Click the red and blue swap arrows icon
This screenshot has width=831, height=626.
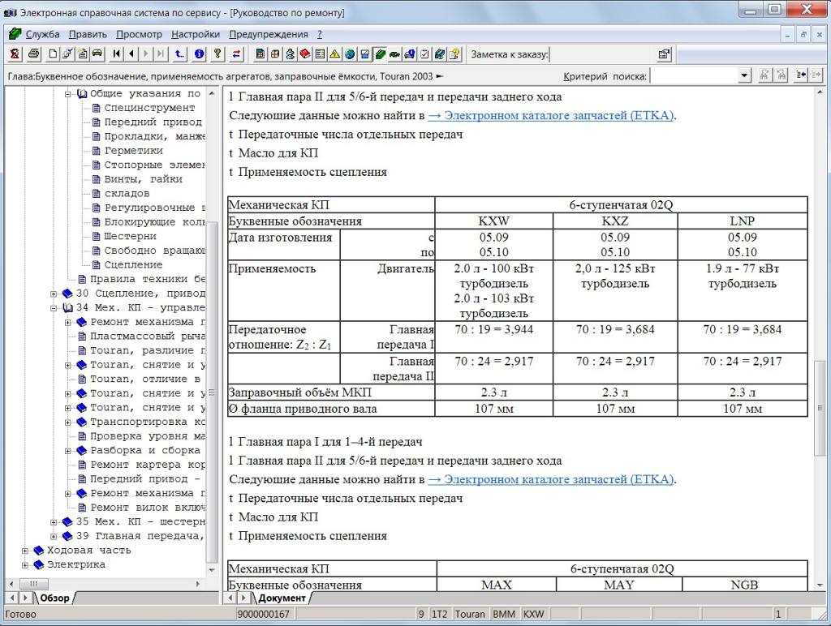coord(236,54)
